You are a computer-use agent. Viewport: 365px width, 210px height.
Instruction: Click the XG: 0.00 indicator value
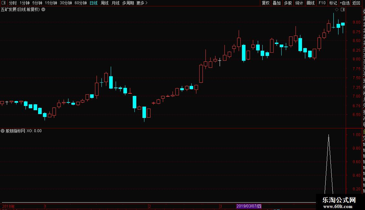34,131
